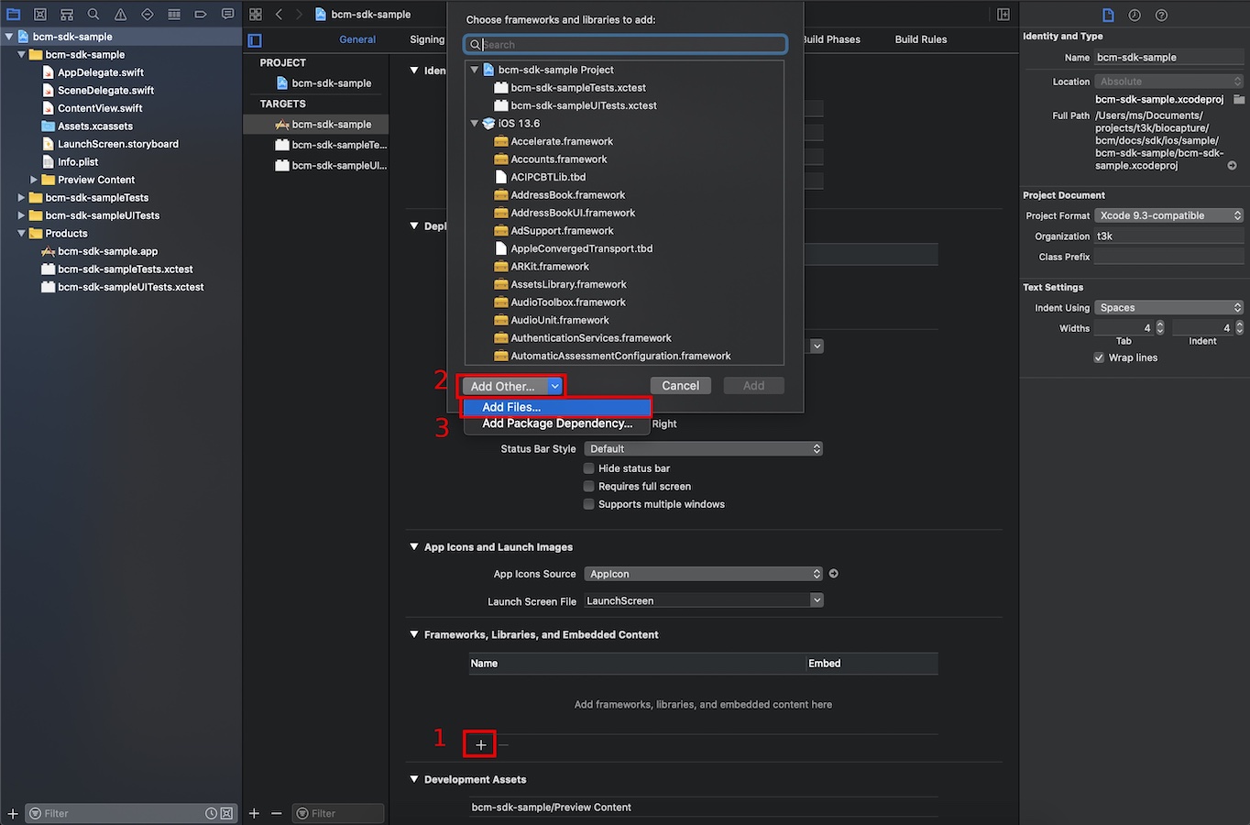Click the framework search field

pos(625,44)
